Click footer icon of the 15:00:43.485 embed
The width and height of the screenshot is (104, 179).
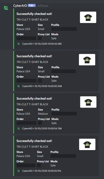(19, 44)
